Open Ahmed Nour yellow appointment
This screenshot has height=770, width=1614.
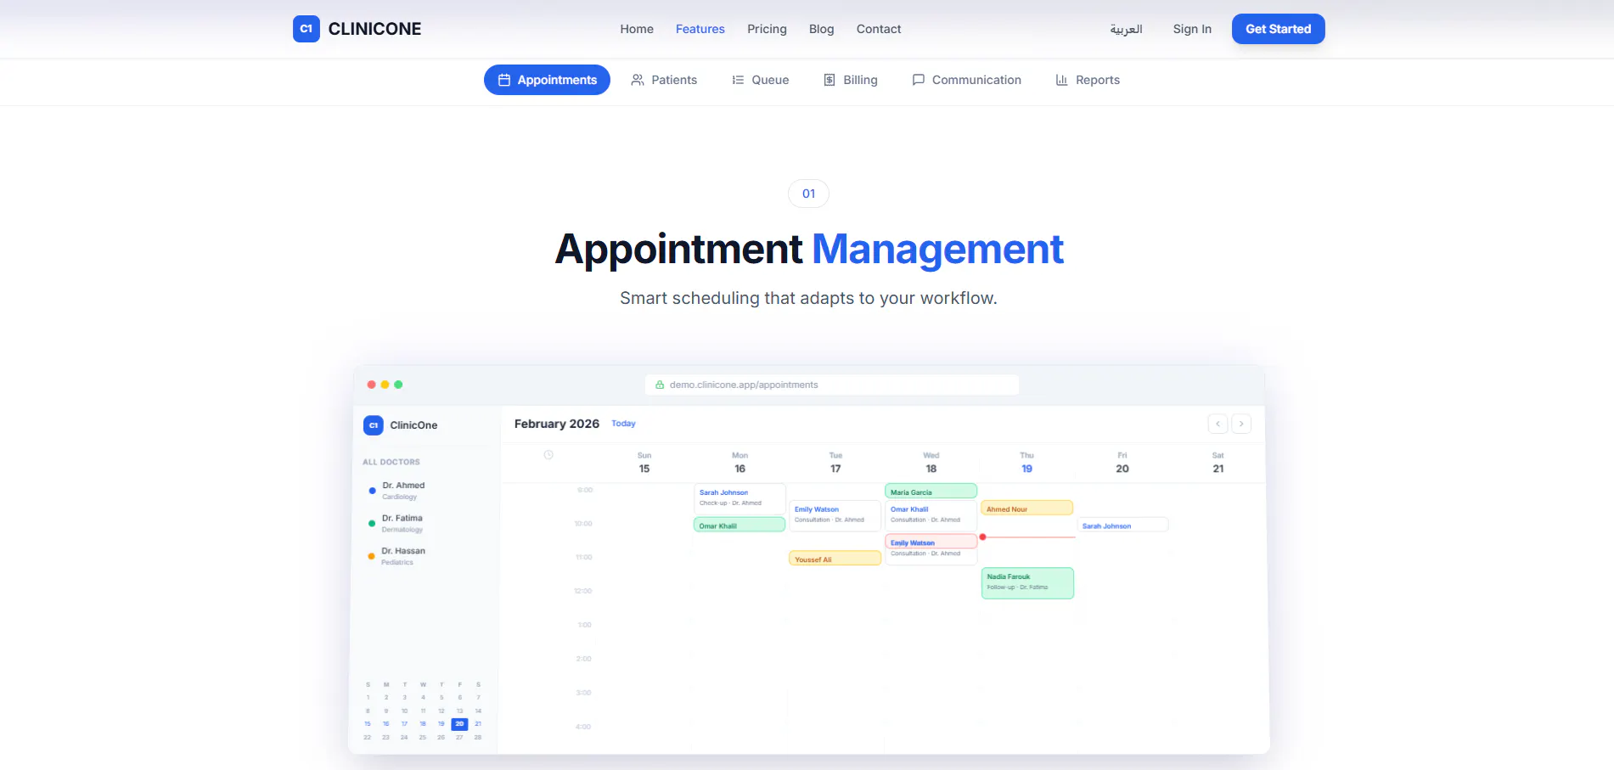coord(1027,509)
